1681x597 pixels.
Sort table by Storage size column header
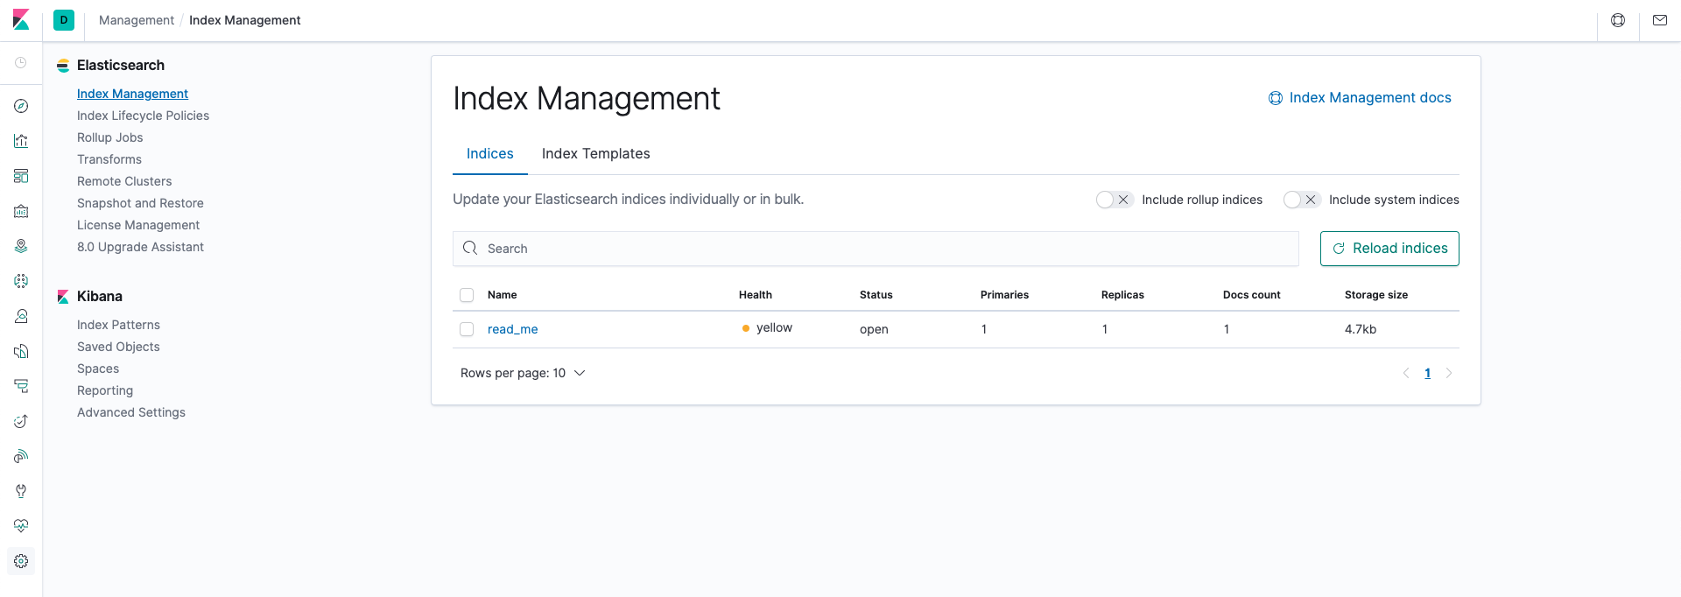pyautogui.click(x=1376, y=295)
